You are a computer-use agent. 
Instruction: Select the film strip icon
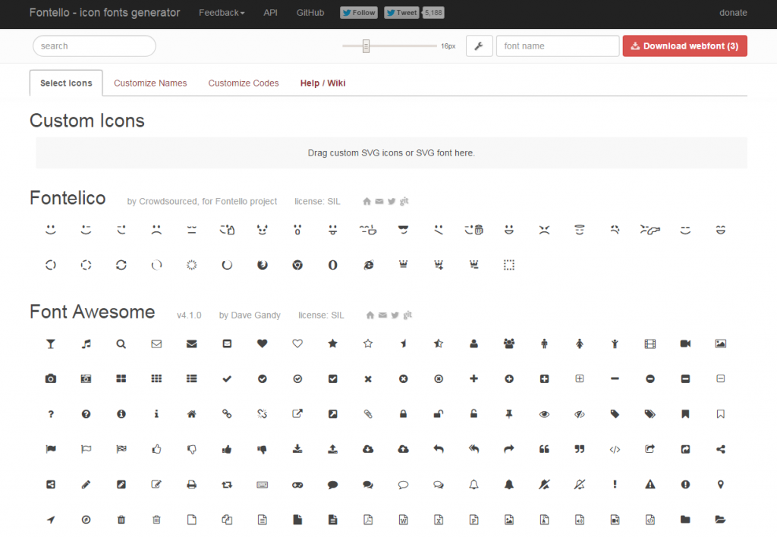[x=650, y=344]
